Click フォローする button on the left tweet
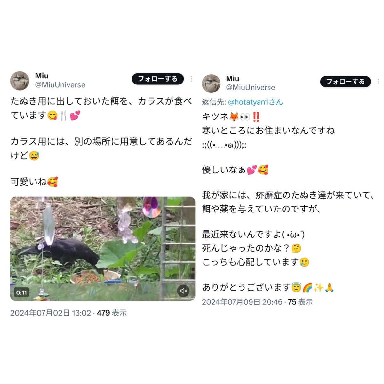This screenshot has height=384, width=384. pyautogui.click(x=158, y=79)
